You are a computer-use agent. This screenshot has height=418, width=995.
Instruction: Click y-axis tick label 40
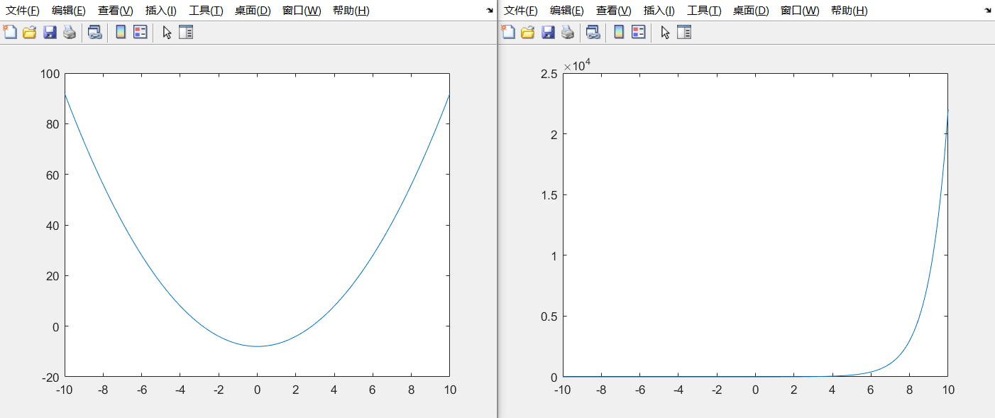[x=52, y=225]
